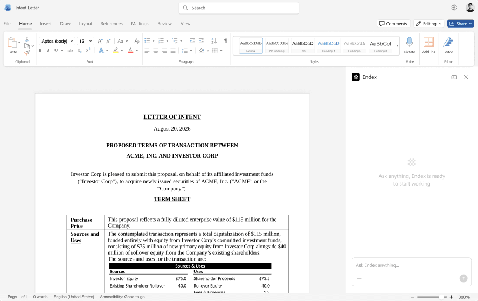Sort text A to Z

(214, 41)
